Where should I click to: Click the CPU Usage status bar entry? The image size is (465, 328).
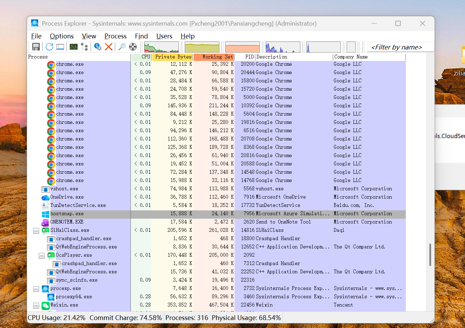57,318
